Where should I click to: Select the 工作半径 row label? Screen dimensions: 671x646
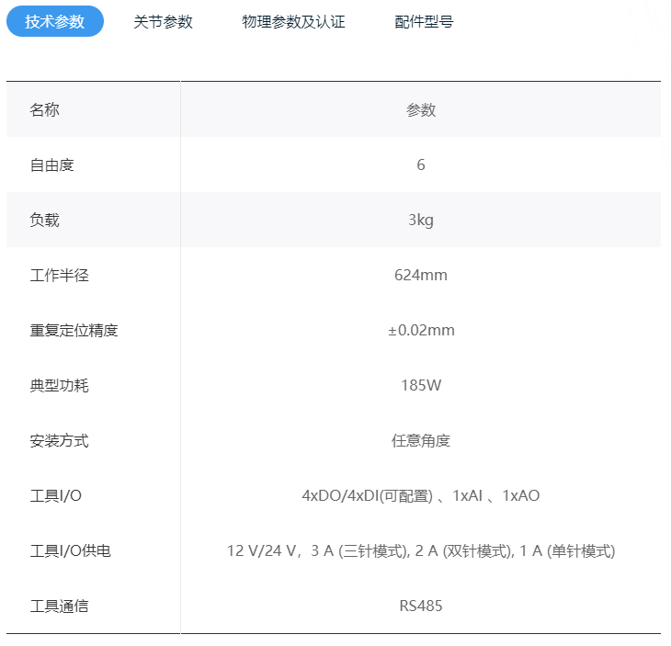click(60, 276)
